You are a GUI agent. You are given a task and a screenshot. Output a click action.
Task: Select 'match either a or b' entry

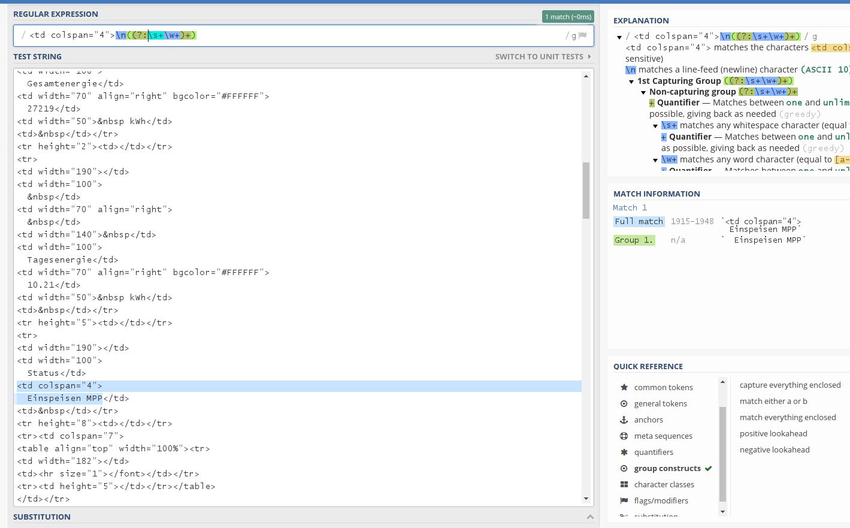click(x=773, y=401)
